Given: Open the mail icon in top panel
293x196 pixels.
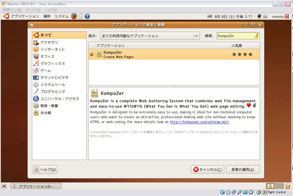Looking at the screenshot, I should tap(81, 17).
